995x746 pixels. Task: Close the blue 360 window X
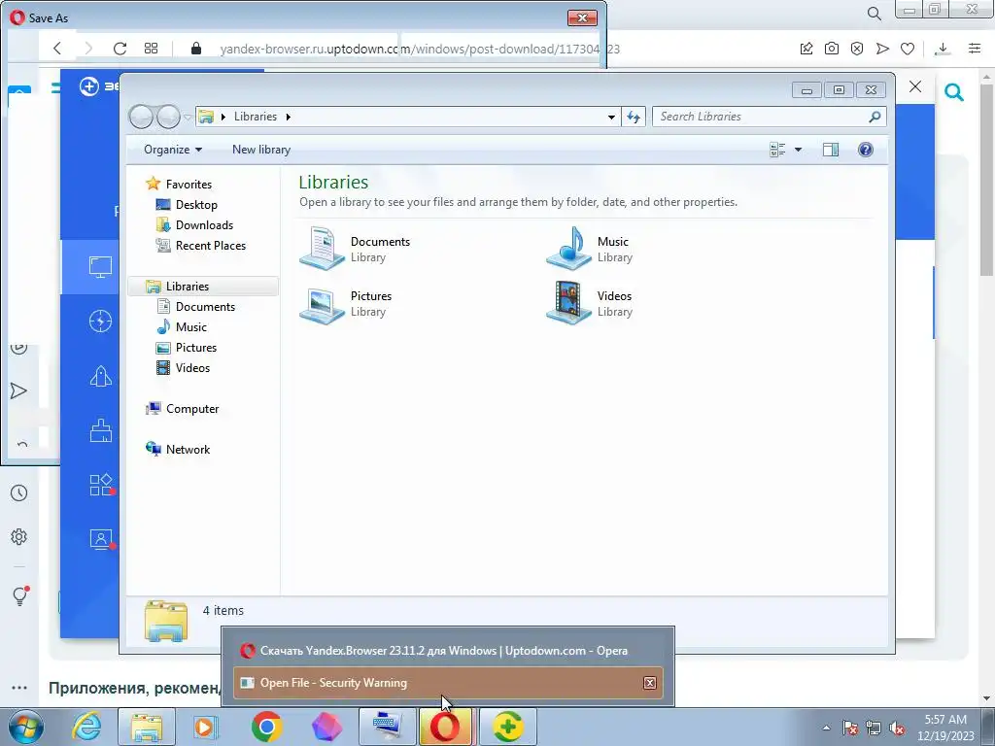point(915,86)
